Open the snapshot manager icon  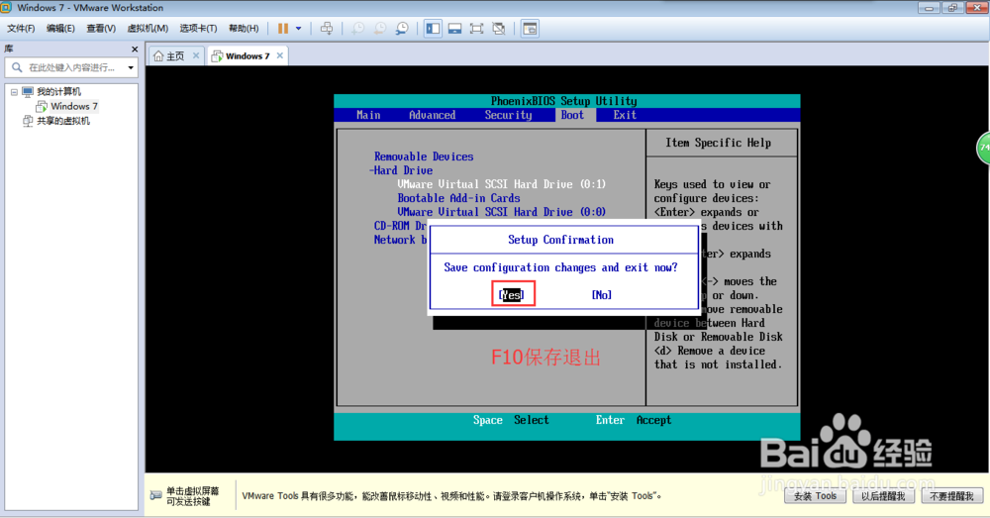402,29
